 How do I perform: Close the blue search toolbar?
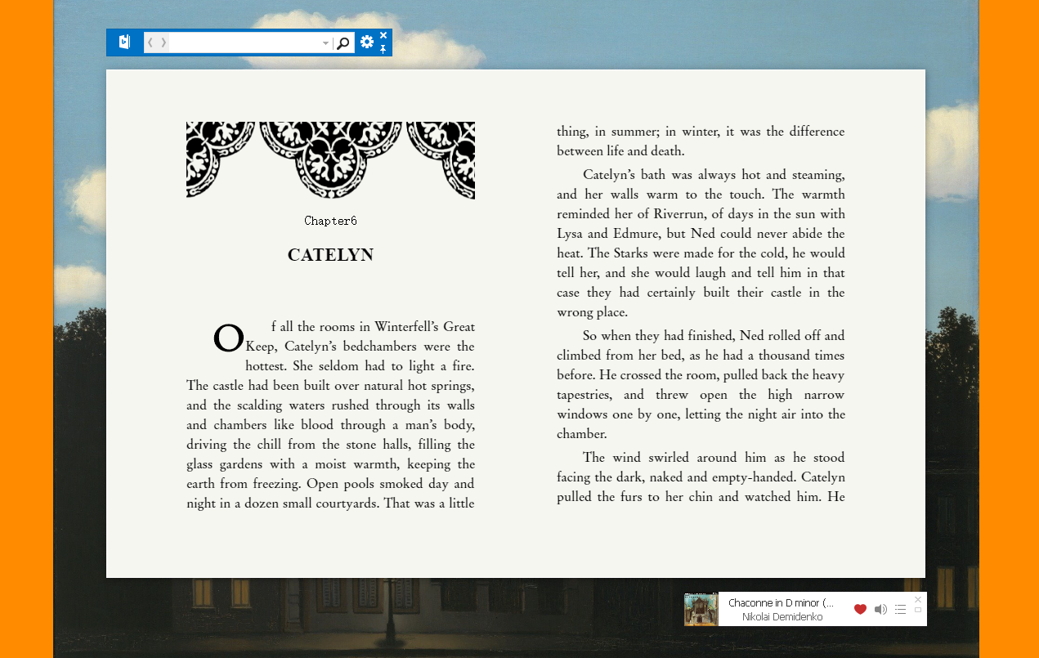point(383,35)
